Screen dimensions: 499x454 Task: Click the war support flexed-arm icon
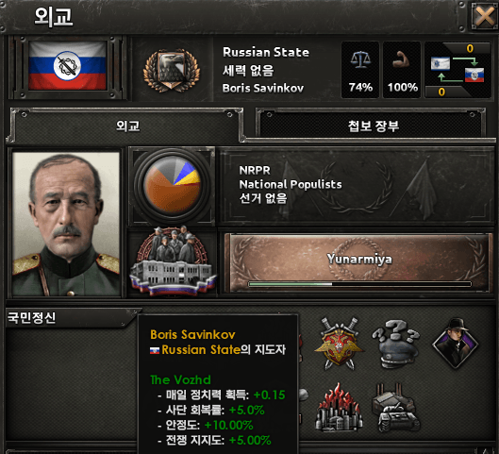click(x=402, y=59)
